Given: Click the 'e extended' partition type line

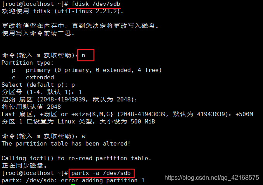Looking at the screenshot, I should [x=33, y=77].
